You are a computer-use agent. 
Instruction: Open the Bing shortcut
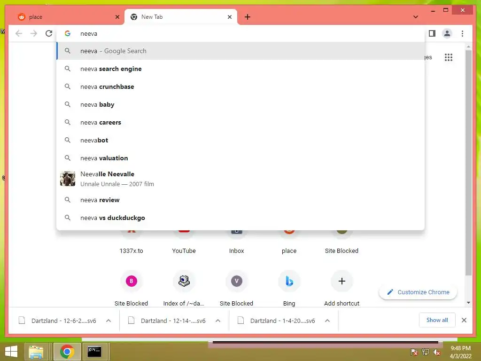[x=289, y=288]
